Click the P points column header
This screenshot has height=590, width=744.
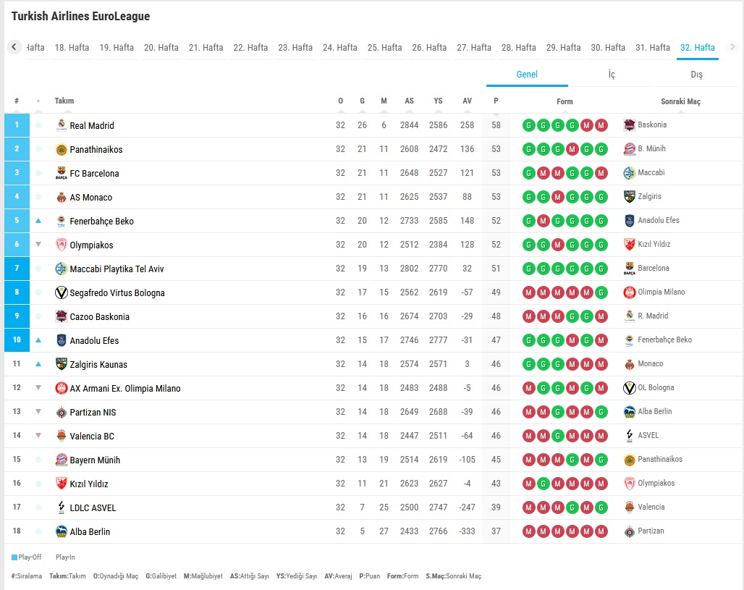pos(496,101)
